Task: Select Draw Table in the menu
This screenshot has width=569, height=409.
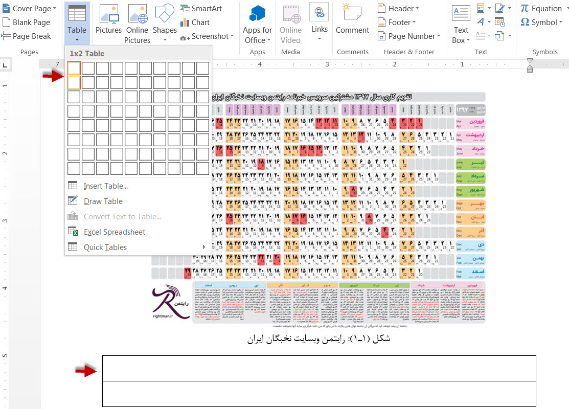Action: pyautogui.click(x=103, y=201)
